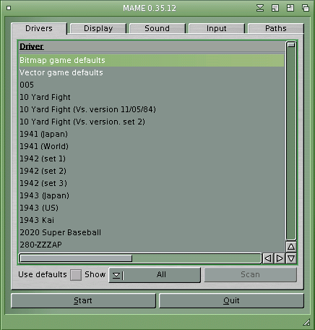Click the Driver column header to sort

click(x=32, y=46)
